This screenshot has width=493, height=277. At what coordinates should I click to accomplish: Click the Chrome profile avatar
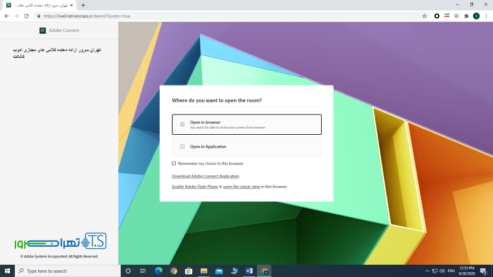click(x=476, y=15)
